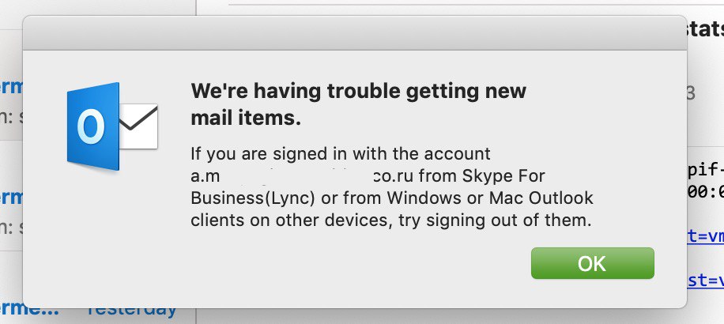Click the empty dialog title bar
724x324 pixels.
pos(354,33)
